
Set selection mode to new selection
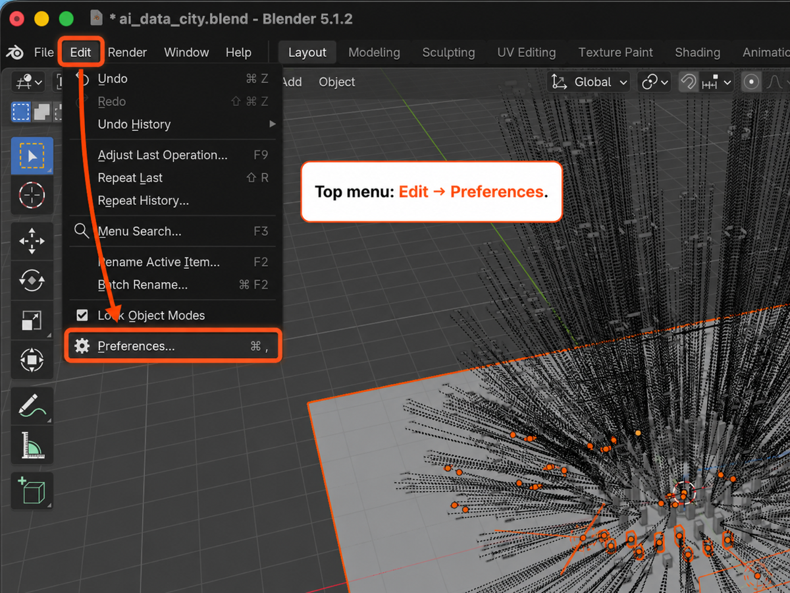point(21,111)
